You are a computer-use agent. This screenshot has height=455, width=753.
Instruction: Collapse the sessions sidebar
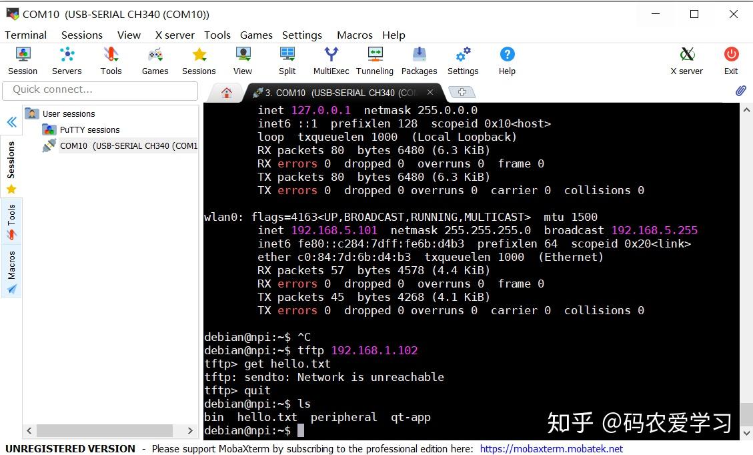point(10,121)
